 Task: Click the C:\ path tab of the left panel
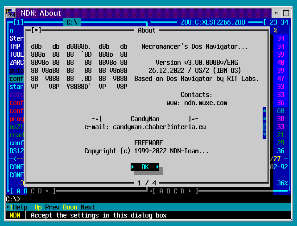pyautogui.click(x=72, y=22)
